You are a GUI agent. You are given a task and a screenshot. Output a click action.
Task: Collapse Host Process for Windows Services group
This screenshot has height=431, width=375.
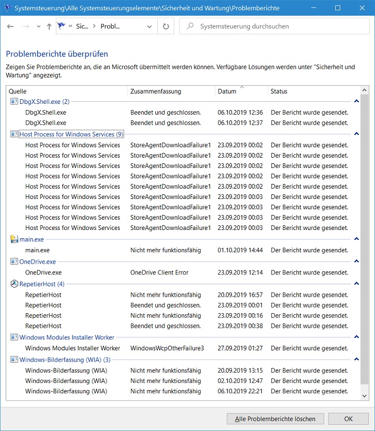point(356,134)
